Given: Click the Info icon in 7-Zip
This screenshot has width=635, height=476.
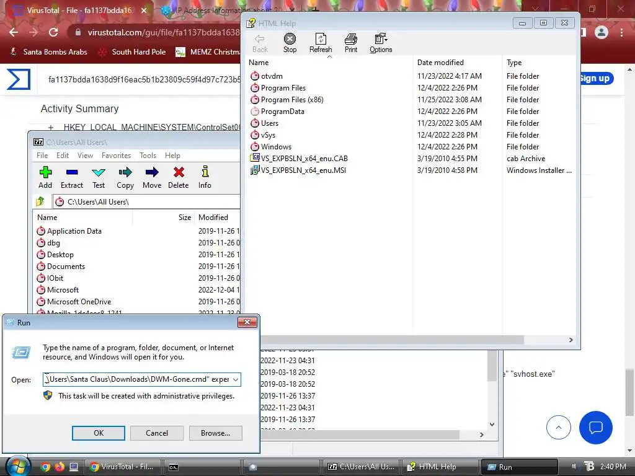Looking at the screenshot, I should click(x=205, y=172).
